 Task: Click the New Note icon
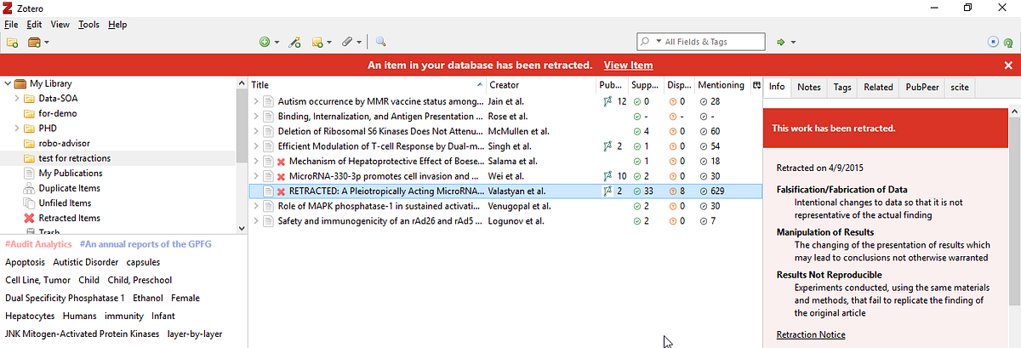(317, 42)
